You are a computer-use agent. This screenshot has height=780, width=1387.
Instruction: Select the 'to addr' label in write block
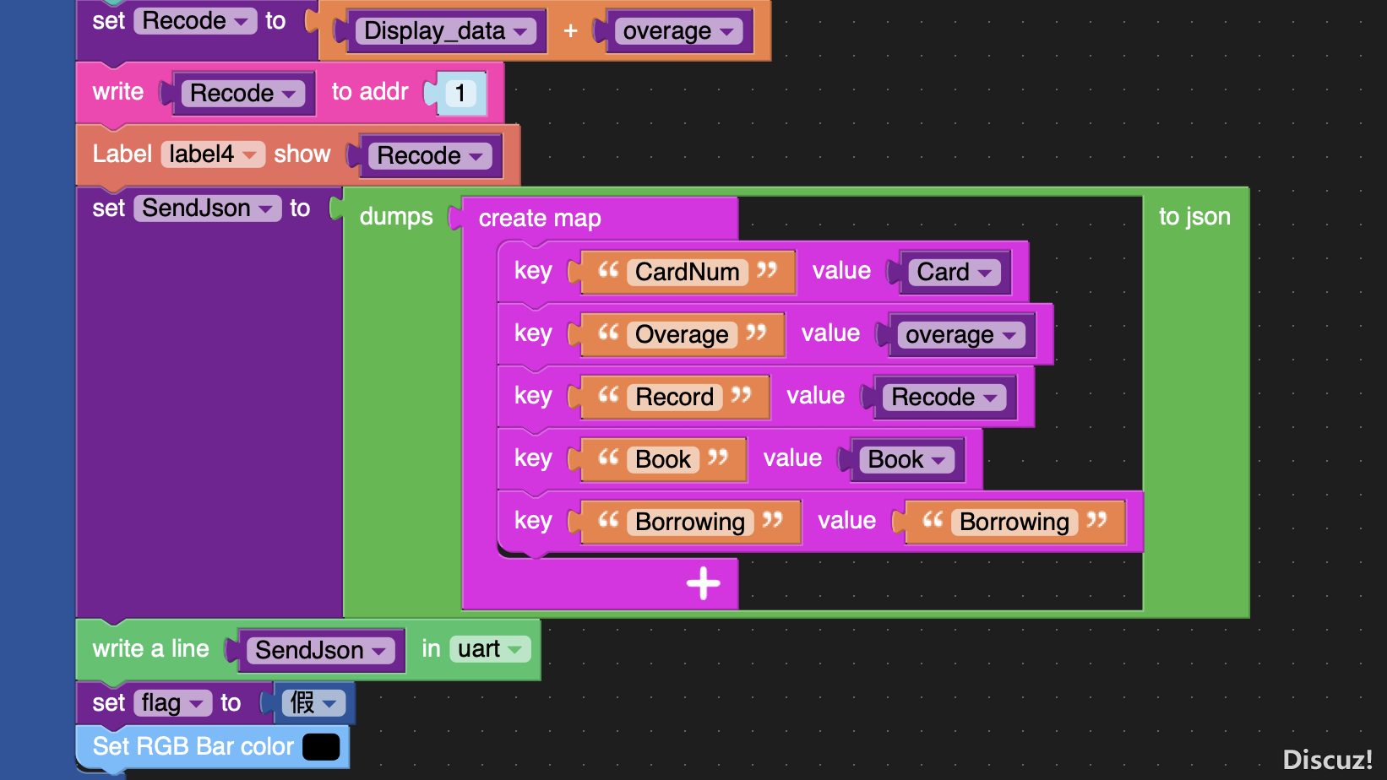[370, 91]
